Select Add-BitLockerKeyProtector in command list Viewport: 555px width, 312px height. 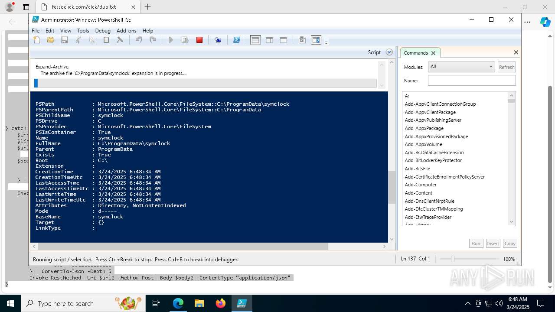(433, 160)
